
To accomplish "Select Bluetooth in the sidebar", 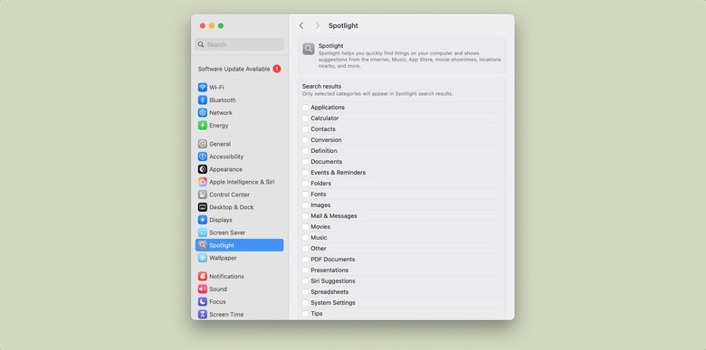I will pyautogui.click(x=239, y=99).
